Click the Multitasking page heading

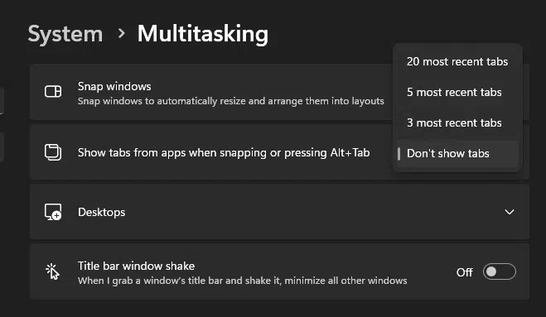pyautogui.click(x=203, y=34)
